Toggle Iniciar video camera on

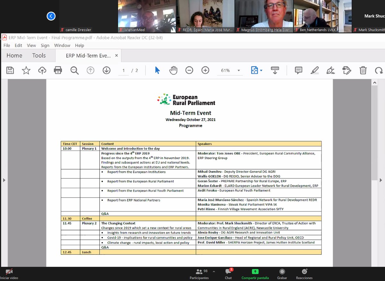pos(9,274)
